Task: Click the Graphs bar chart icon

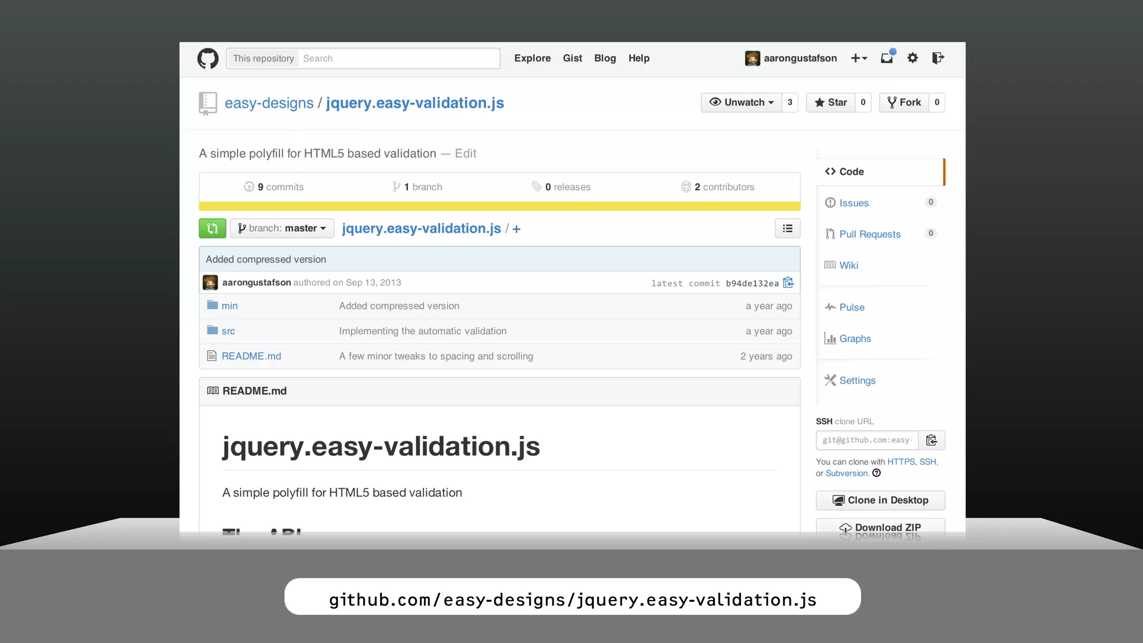Action: 830,338
